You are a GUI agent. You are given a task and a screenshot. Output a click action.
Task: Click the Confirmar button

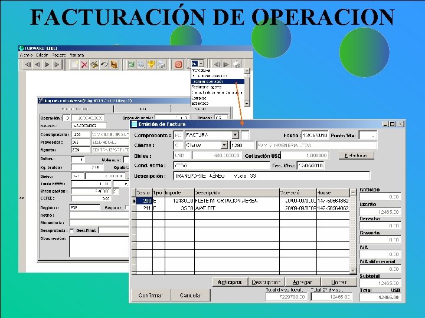[x=151, y=295]
